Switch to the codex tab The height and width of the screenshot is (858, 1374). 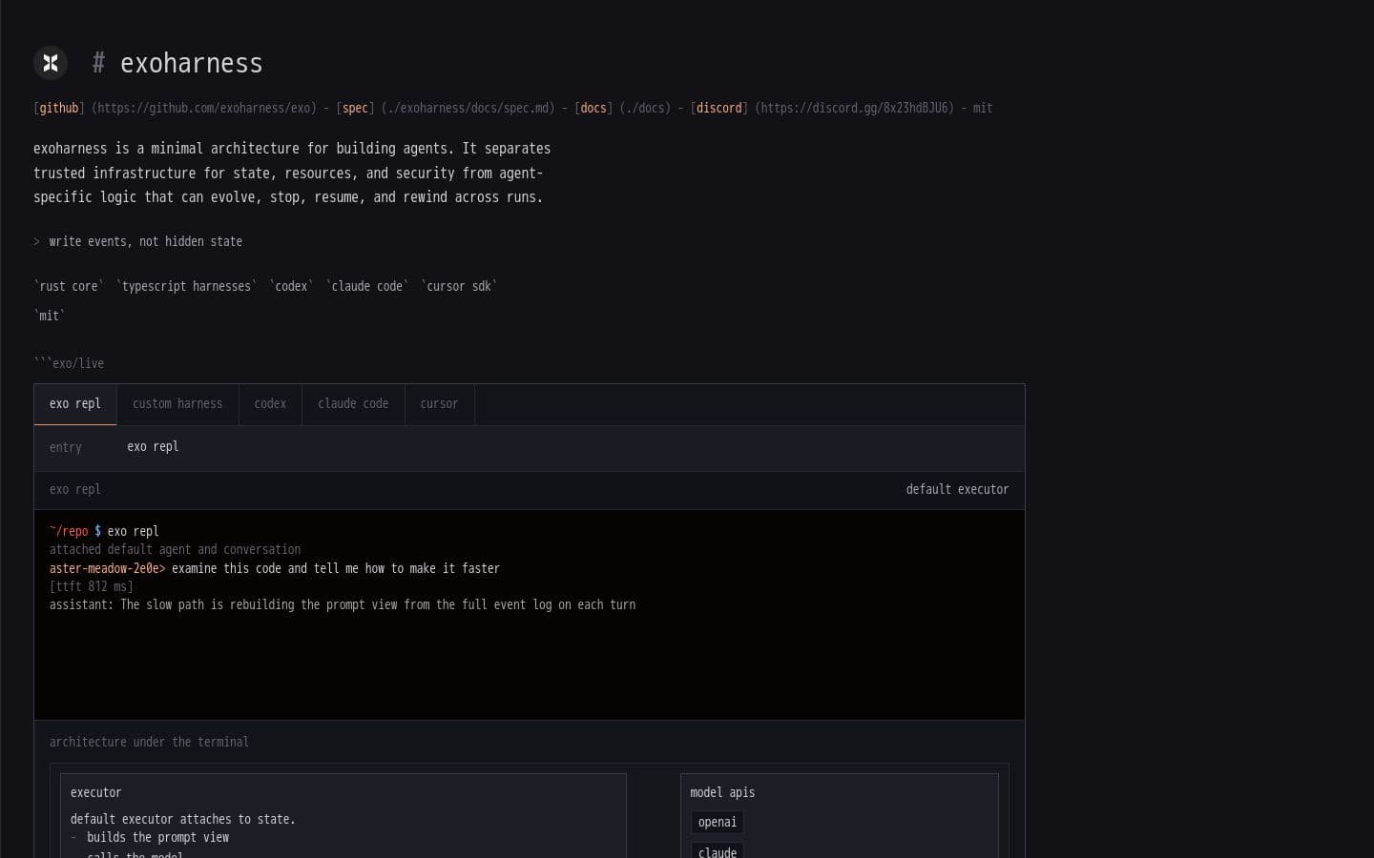[270, 404]
